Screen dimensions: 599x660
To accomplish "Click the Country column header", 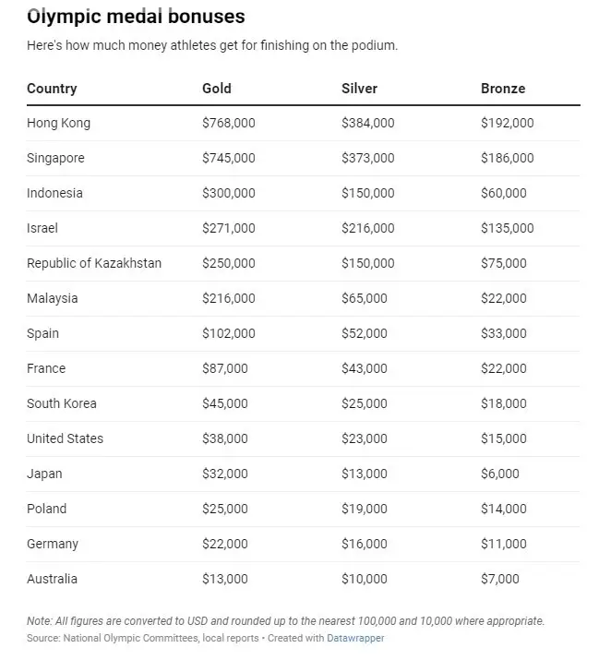I will click(52, 89).
